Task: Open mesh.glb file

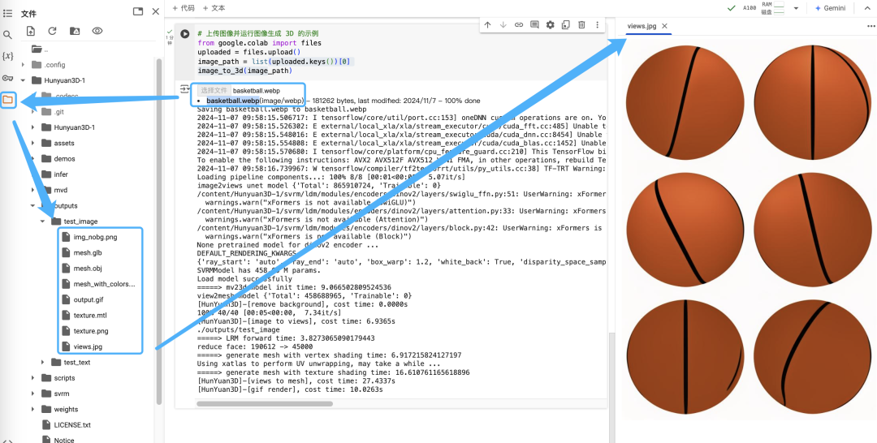Action: click(x=88, y=252)
